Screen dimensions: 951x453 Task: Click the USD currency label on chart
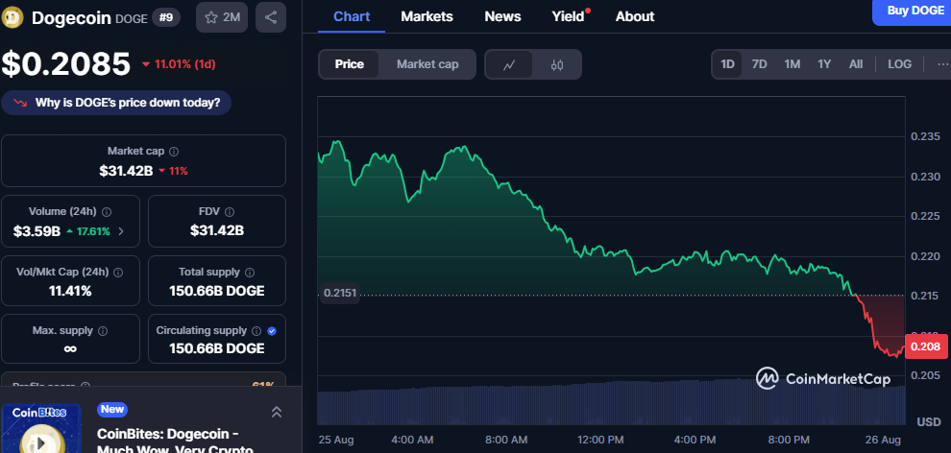929,421
